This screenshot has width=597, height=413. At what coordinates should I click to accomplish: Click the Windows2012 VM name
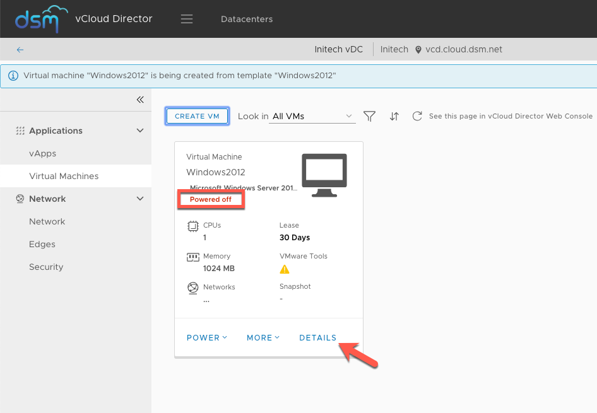[x=215, y=172]
